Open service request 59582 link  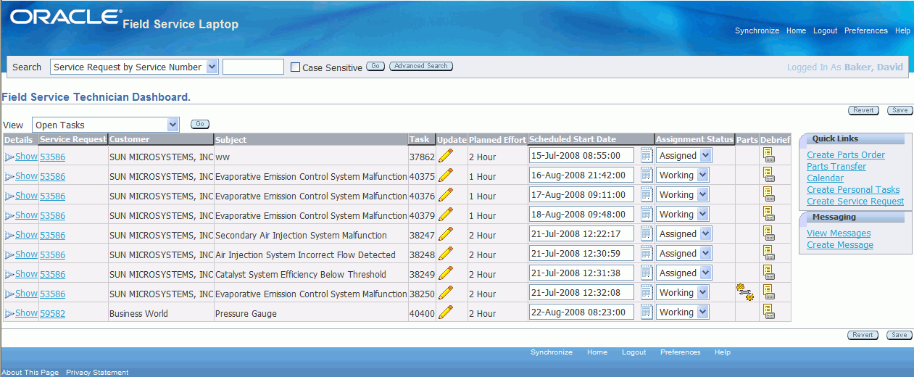tap(52, 313)
